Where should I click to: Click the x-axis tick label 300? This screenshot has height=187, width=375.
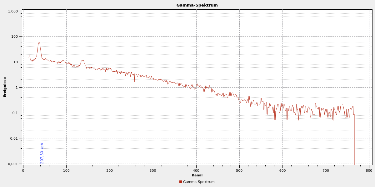pyautogui.click(x=153, y=170)
